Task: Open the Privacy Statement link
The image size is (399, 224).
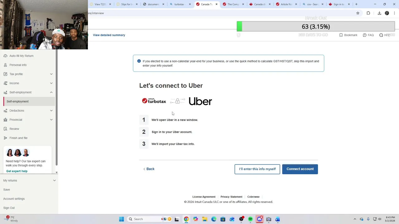Action: pos(231,197)
